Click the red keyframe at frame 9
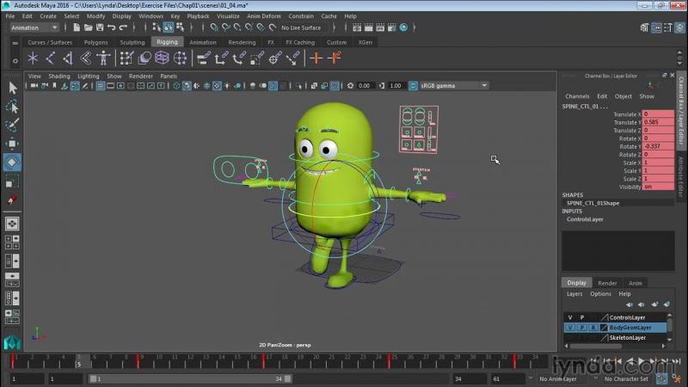 tap(138, 360)
